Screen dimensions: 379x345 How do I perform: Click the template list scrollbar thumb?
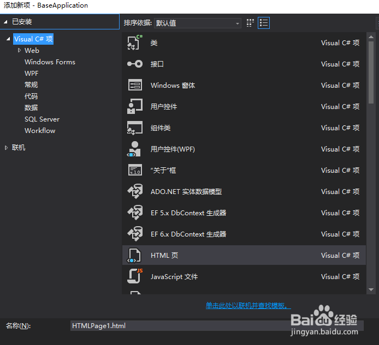(x=371, y=72)
